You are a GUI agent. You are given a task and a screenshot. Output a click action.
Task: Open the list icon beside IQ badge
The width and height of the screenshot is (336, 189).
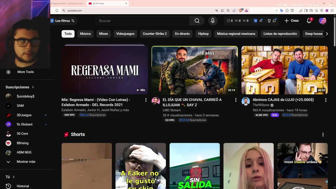[x=261, y=21]
